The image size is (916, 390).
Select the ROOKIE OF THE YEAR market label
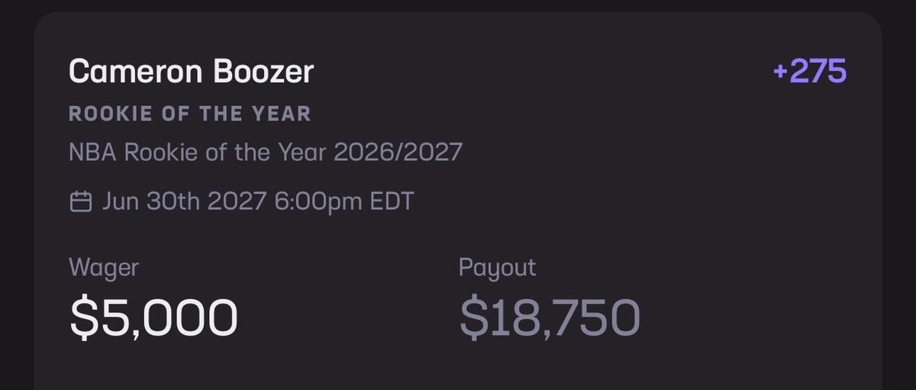(x=190, y=114)
